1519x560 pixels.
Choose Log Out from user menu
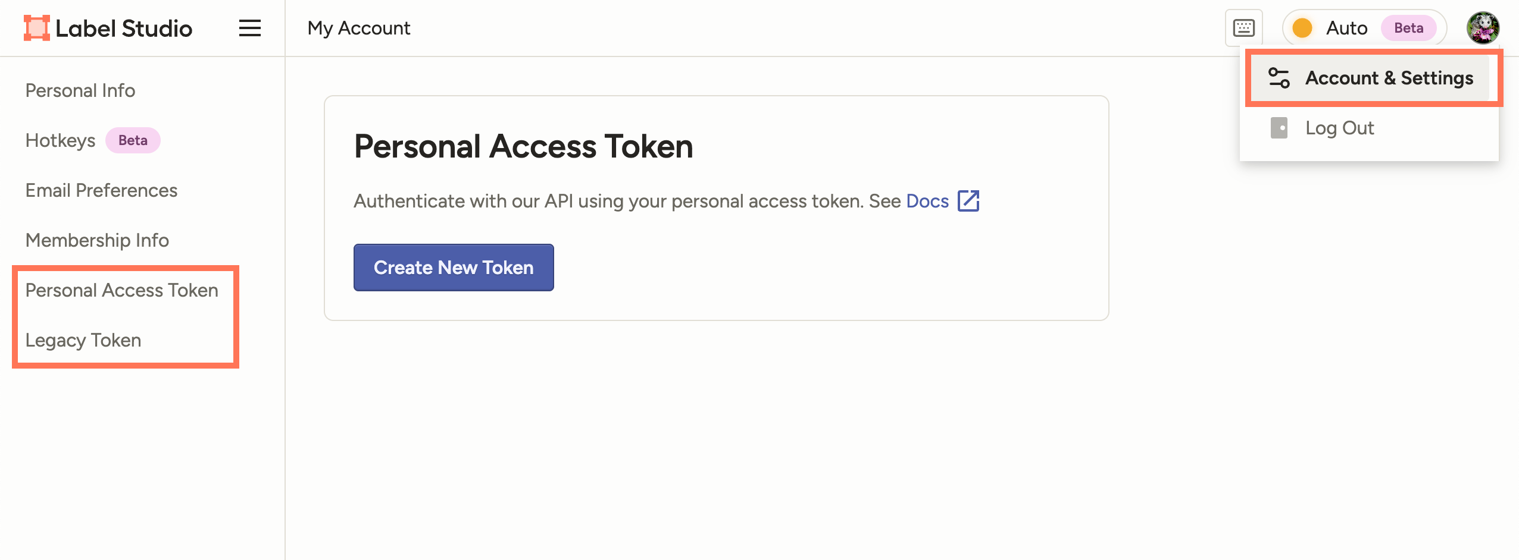(1339, 128)
